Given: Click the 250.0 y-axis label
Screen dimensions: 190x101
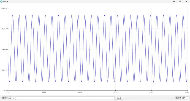Looking at the screenshot, I should (4, 70).
